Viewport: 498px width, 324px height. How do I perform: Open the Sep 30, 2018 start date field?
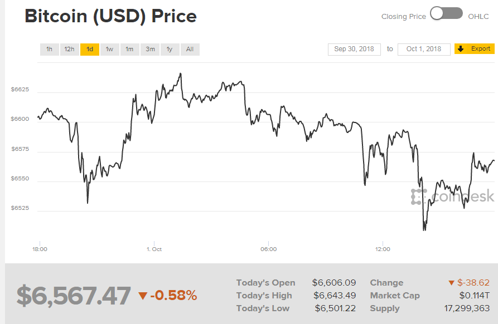pyautogui.click(x=354, y=49)
